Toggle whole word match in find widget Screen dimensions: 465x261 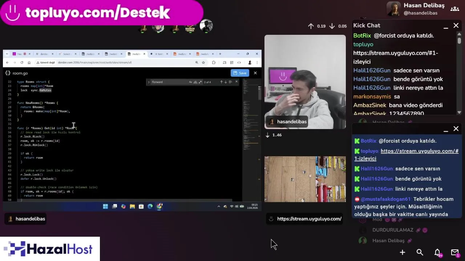(195, 82)
